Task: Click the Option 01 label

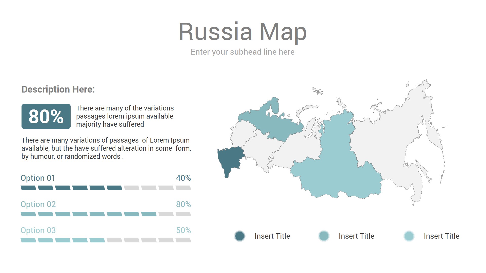Action: 38,178
